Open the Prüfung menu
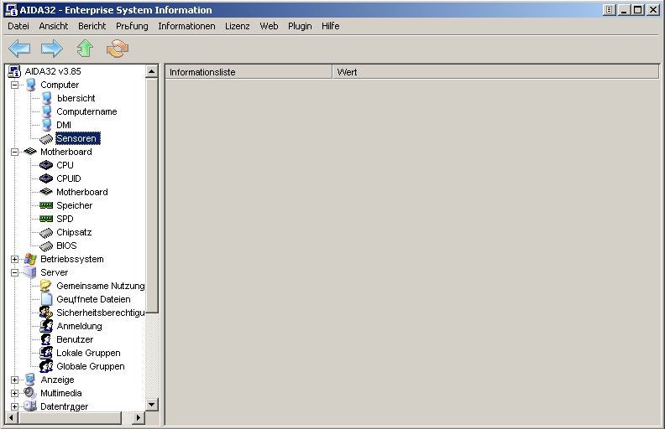Viewport: 665px width, 429px height. click(132, 26)
